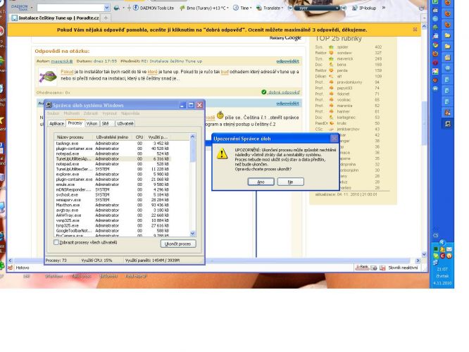Switch to the Procesy tab

click(x=75, y=123)
